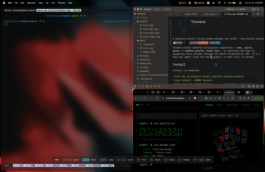Go back in Zed editor history
The height and width of the screenshot is (172, 265).
tap(171, 14)
